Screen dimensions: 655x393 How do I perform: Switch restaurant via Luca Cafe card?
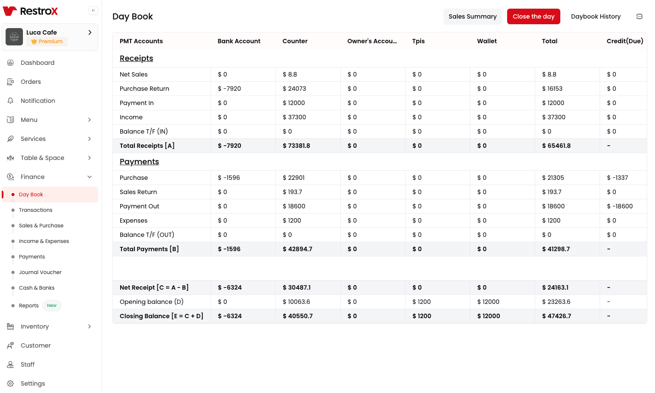click(50, 37)
